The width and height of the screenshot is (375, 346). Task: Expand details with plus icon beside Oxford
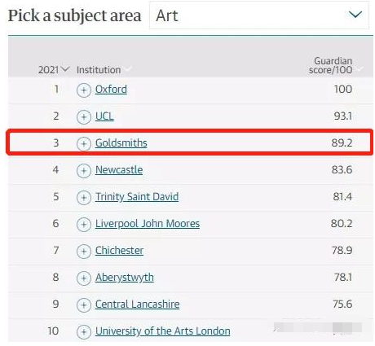(84, 90)
